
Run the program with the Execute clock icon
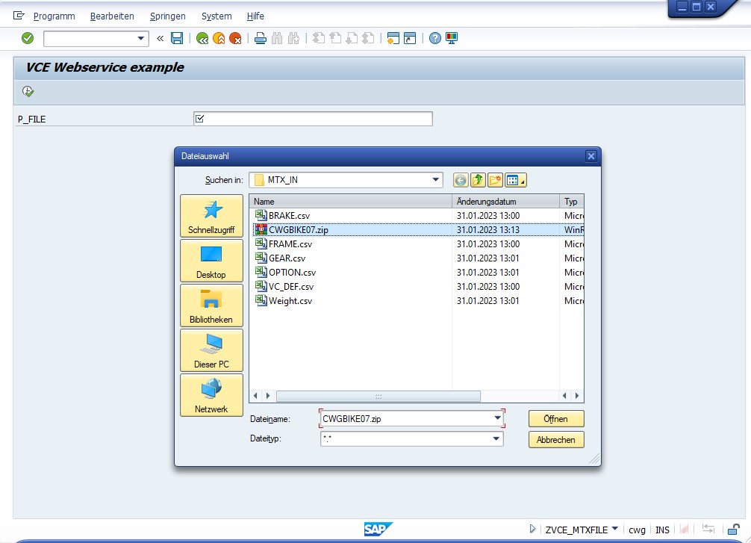pos(28,91)
